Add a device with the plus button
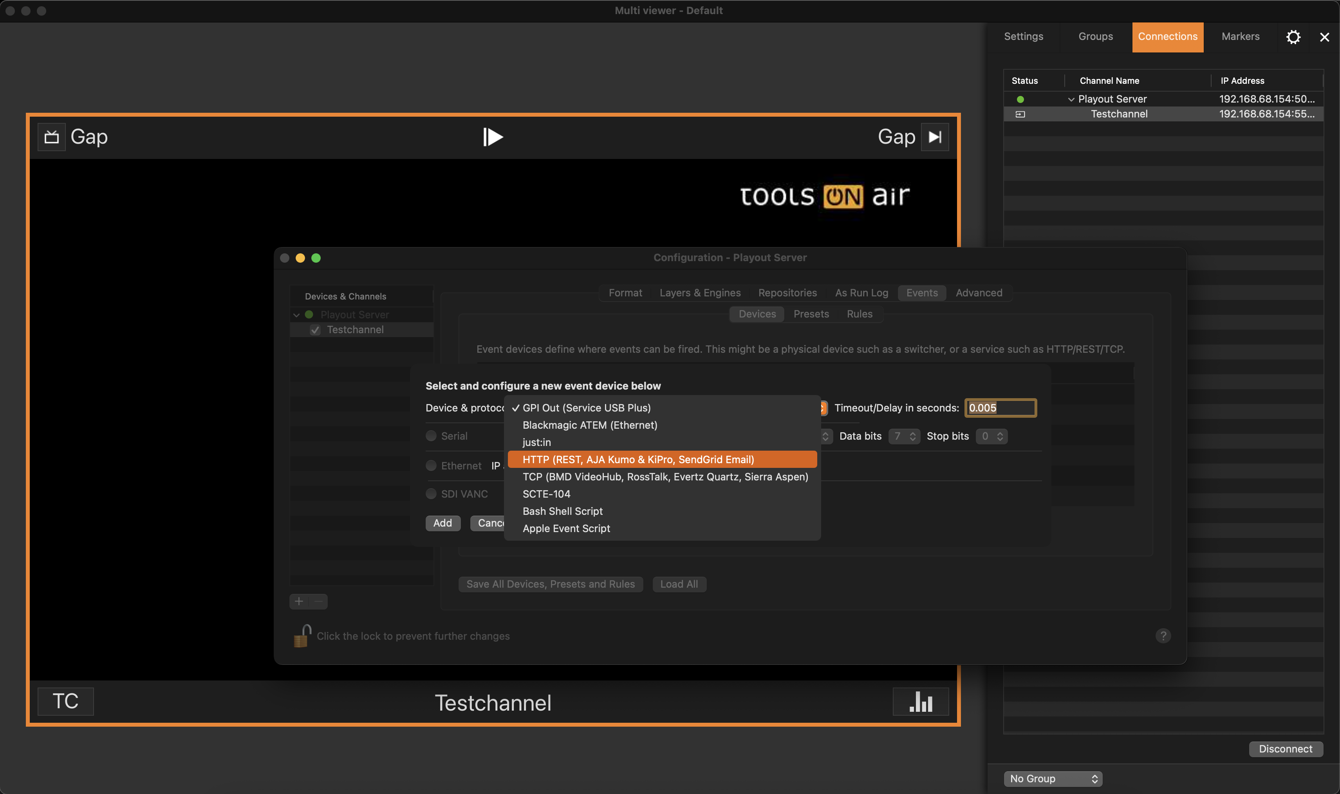1340x794 pixels. tap(299, 601)
